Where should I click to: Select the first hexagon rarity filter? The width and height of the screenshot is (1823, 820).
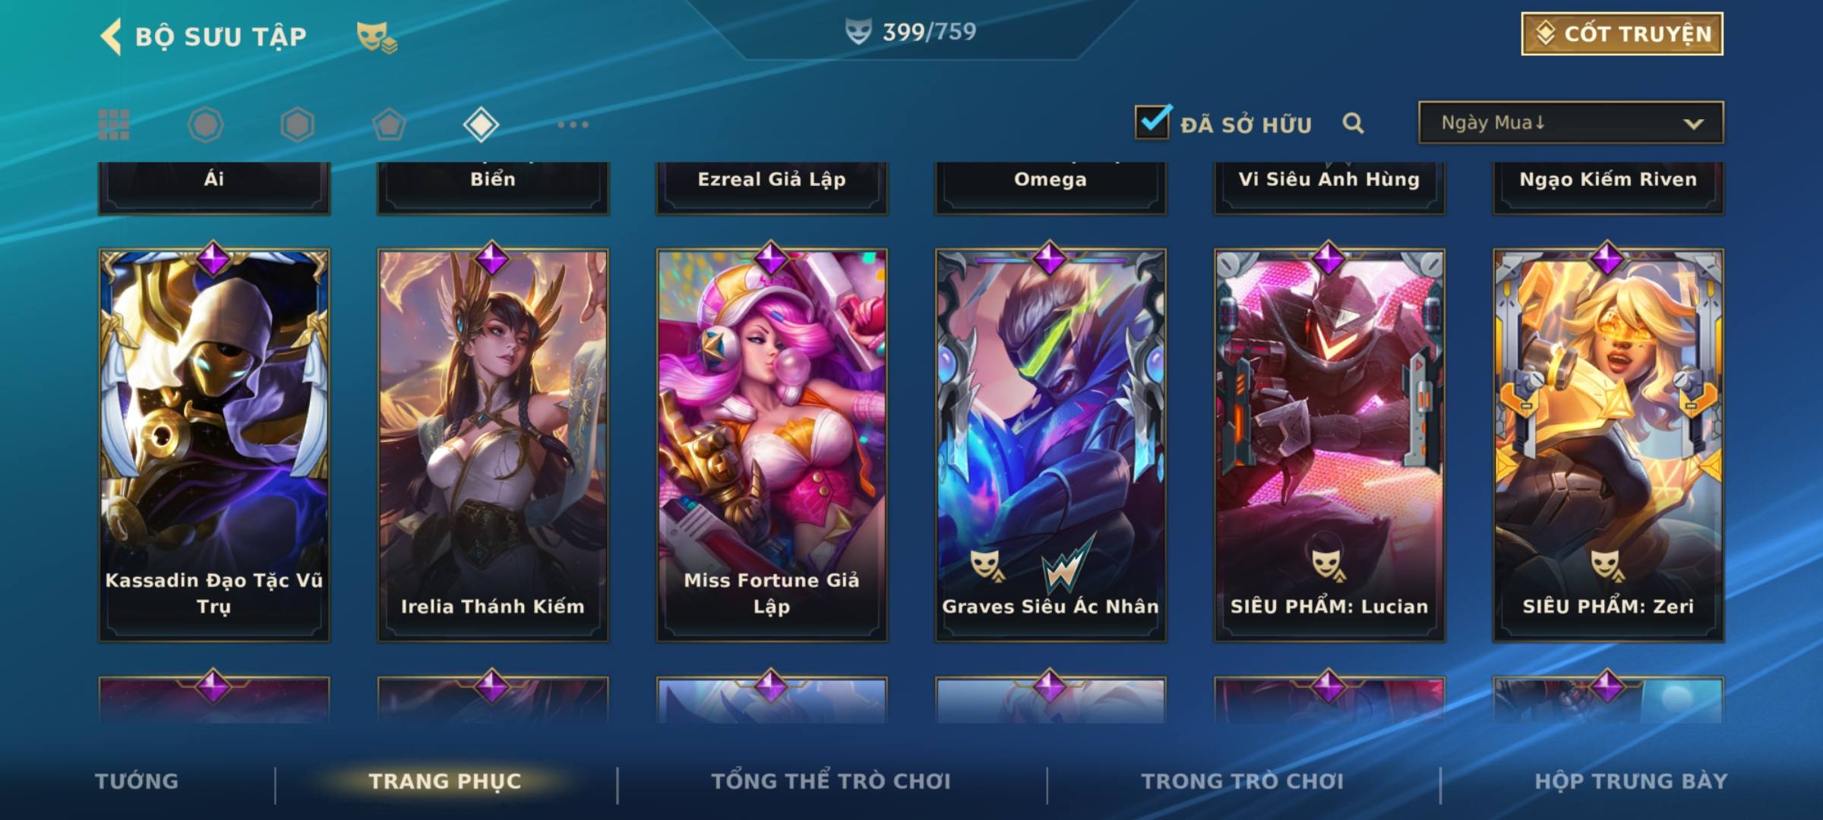[x=205, y=125]
